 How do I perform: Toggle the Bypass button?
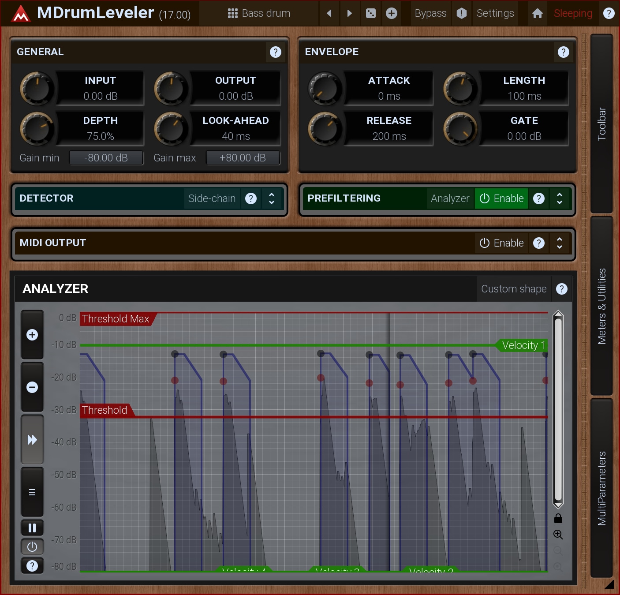point(430,13)
